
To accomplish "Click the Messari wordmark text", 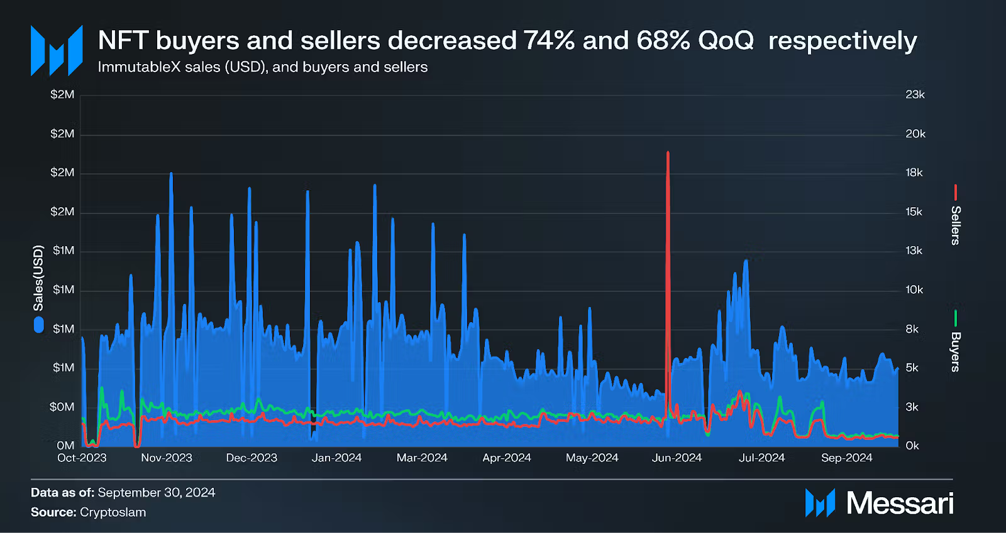I will click(900, 503).
